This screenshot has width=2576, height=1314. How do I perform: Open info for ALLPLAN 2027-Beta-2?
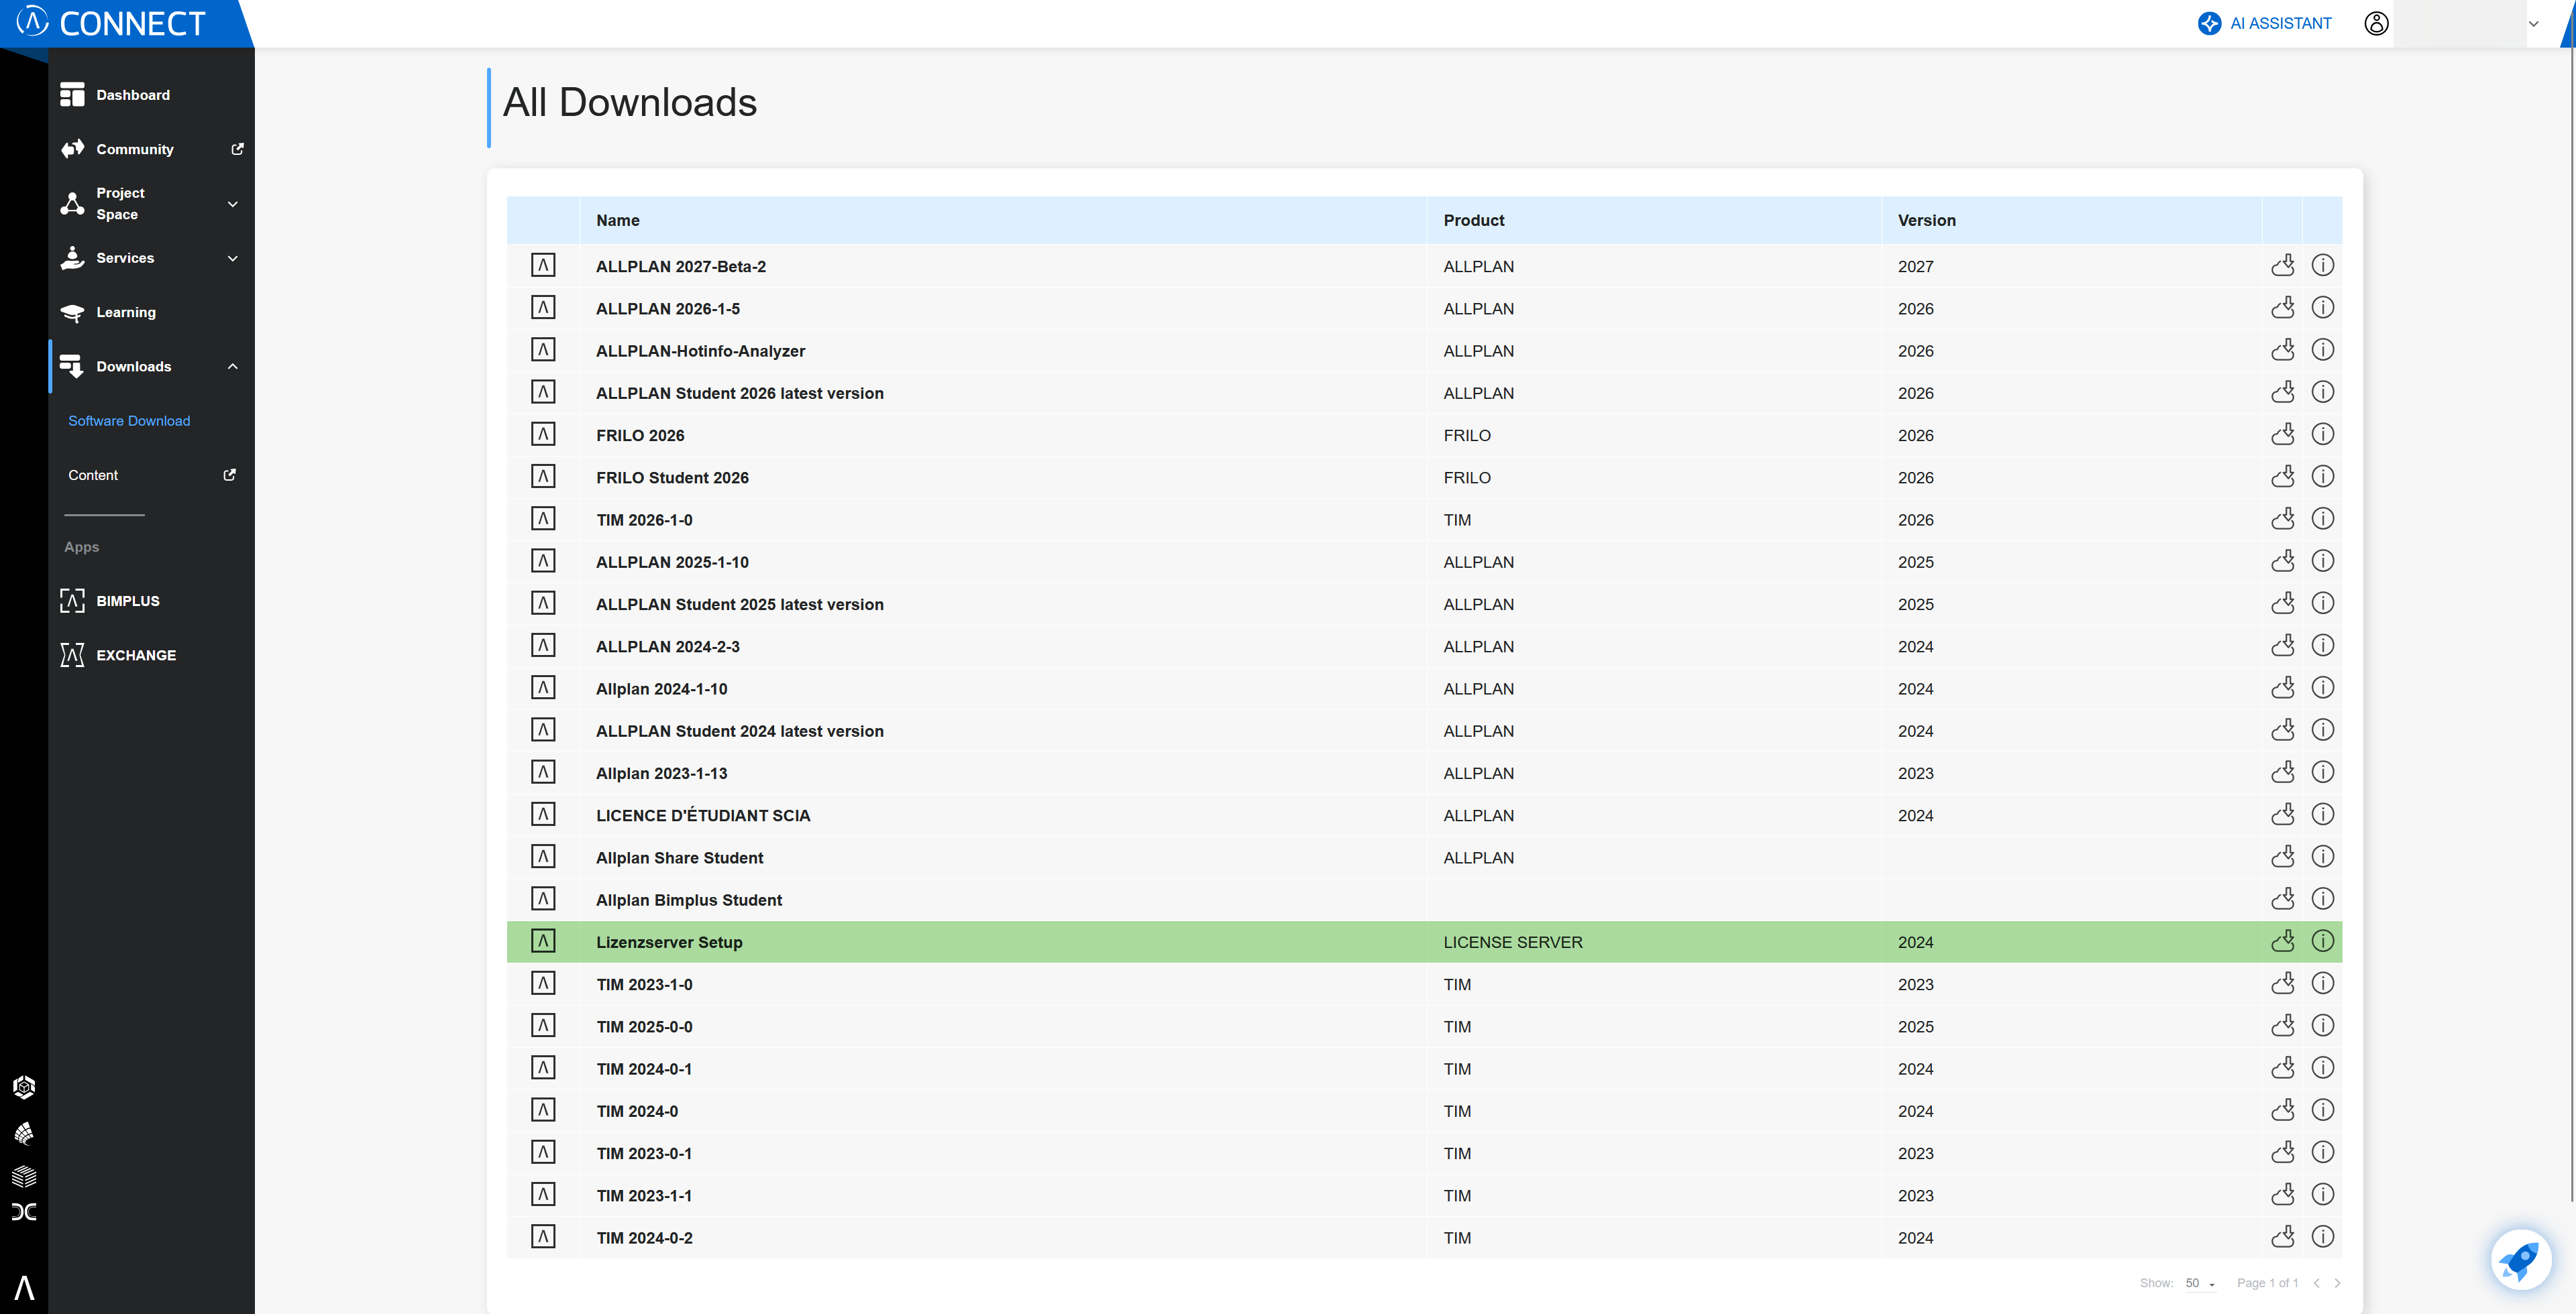(2323, 265)
